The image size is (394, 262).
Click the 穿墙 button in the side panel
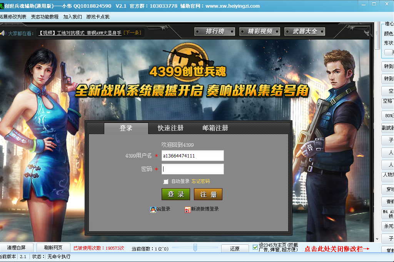point(388,189)
